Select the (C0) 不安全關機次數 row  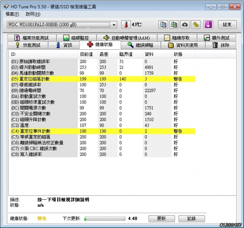pyautogui.click(x=103, y=114)
